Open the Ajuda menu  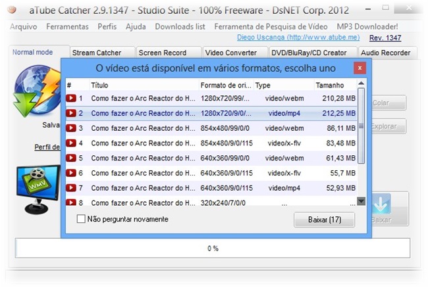(x=136, y=27)
